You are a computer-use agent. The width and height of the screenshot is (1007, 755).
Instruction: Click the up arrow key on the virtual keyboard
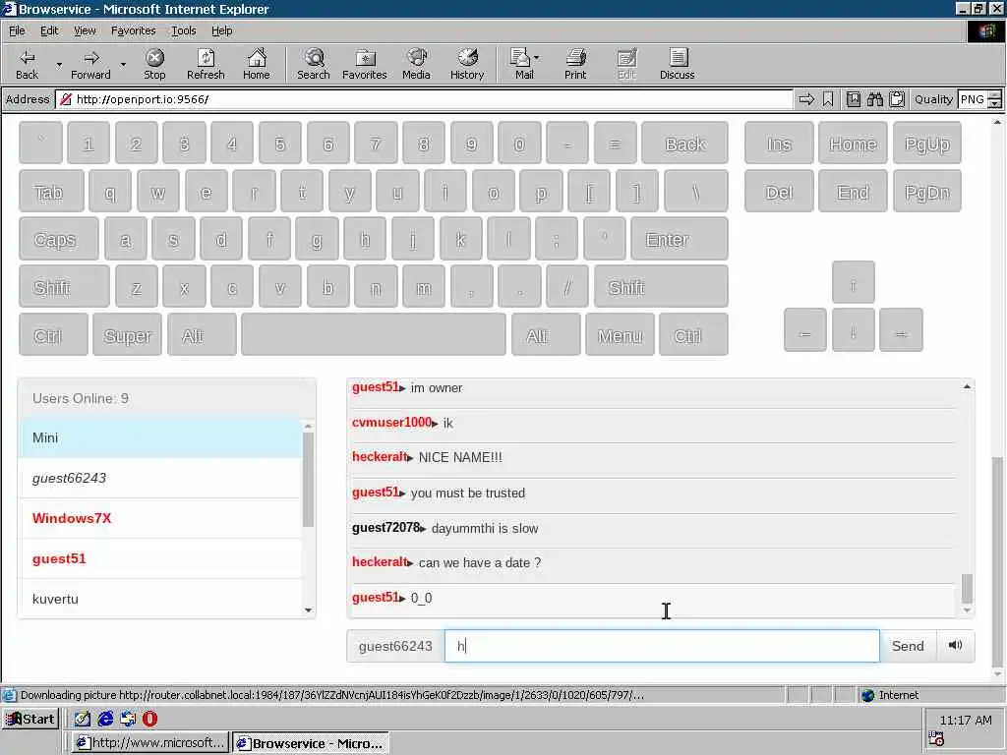pyautogui.click(x=853, y=282)
